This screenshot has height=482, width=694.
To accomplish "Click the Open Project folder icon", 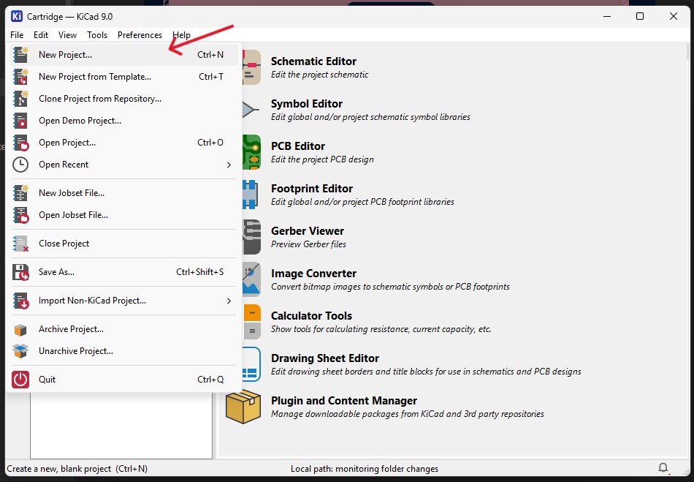I will [20, 143].
